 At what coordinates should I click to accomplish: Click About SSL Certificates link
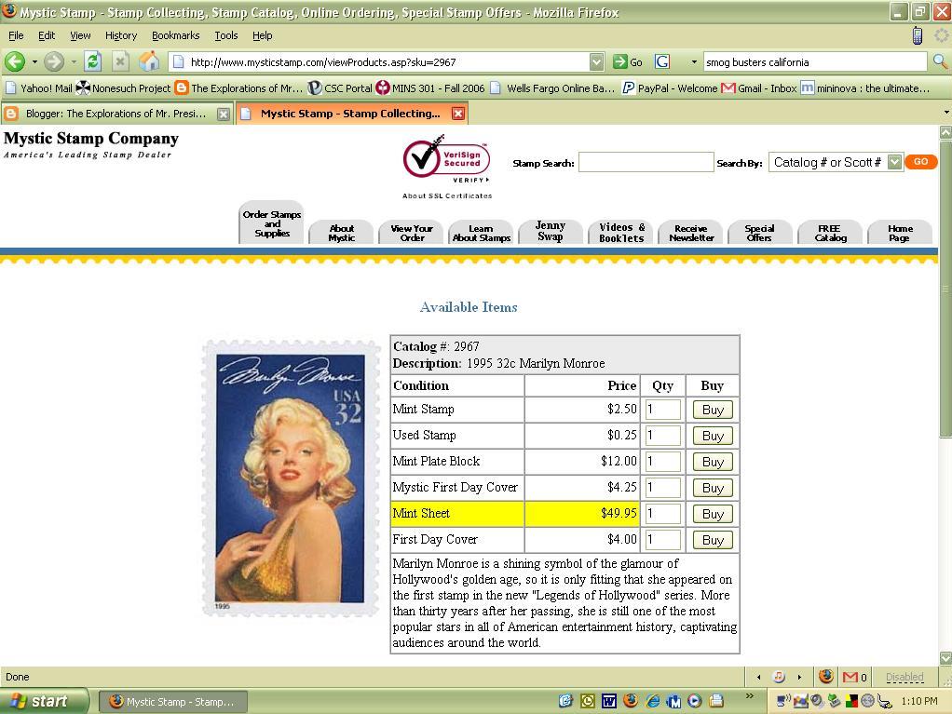pos(447,195)
